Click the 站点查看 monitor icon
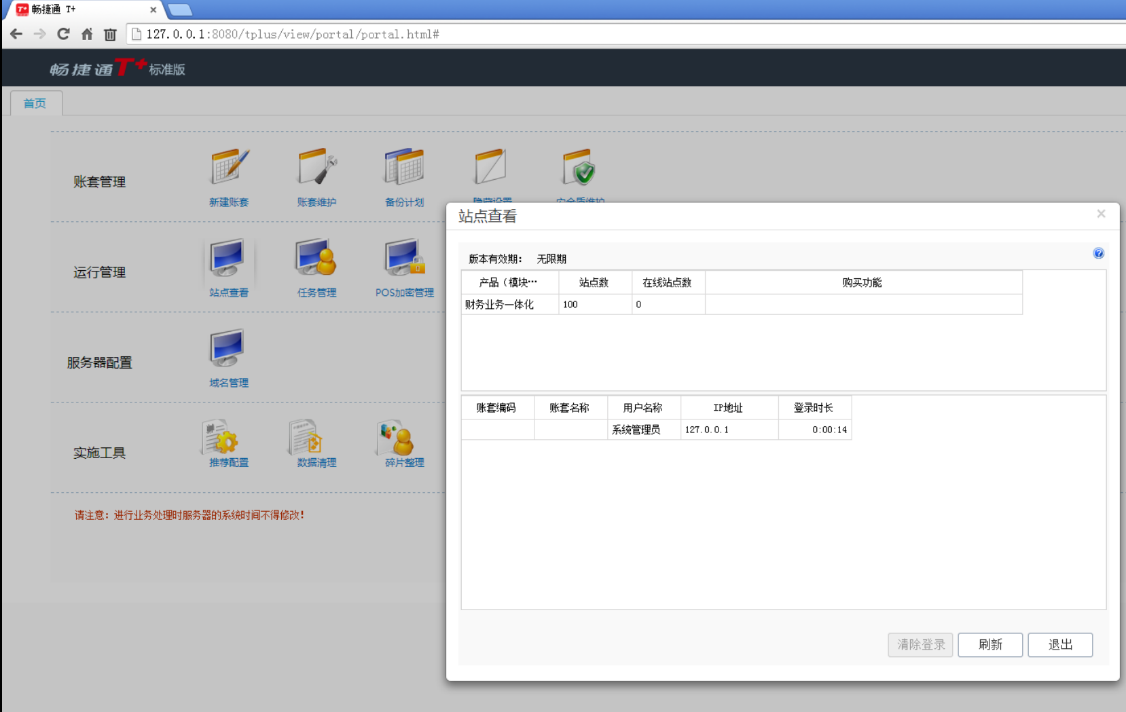 (228, 259)
